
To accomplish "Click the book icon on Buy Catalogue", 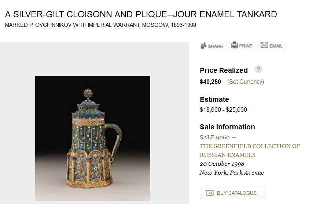I will pyautogui.click(x=209, y=193).
